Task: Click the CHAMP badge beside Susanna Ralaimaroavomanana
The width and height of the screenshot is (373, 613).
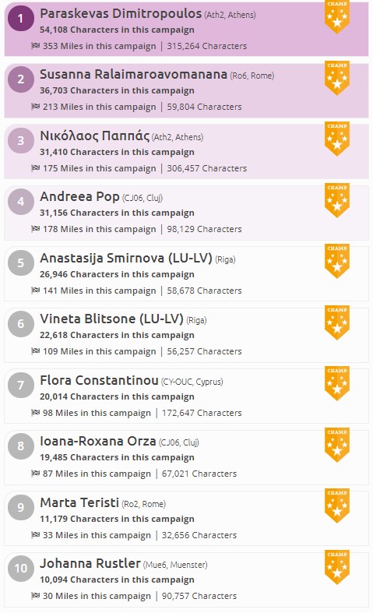Action: (337, 78)
